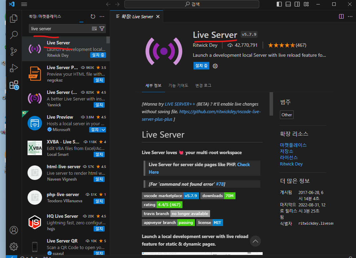Click the details page scrollbar
Image resolution: width=356 pixels, height=258 pixels.
pyautogui.click(x=271, y=104)
